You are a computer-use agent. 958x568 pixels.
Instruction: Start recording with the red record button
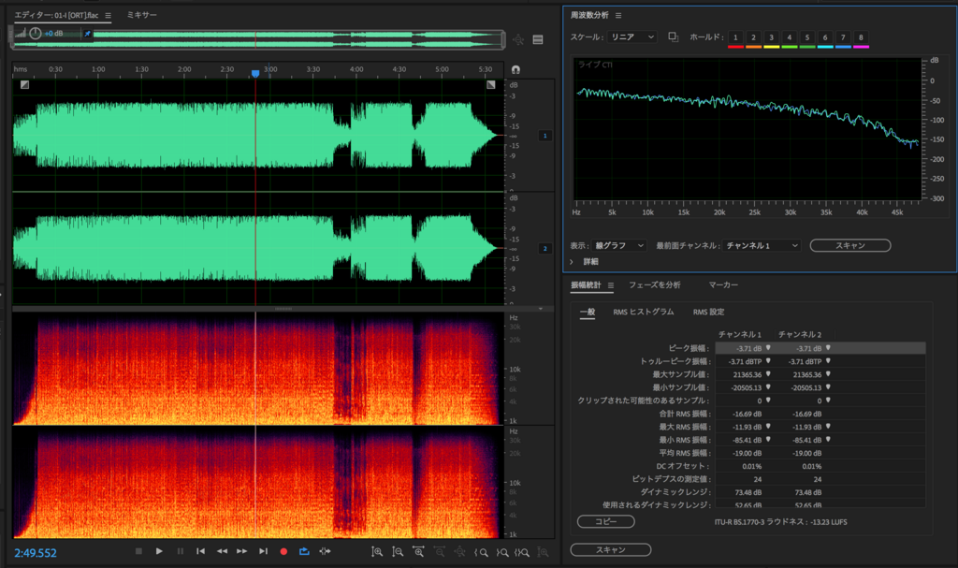(283, 551)
